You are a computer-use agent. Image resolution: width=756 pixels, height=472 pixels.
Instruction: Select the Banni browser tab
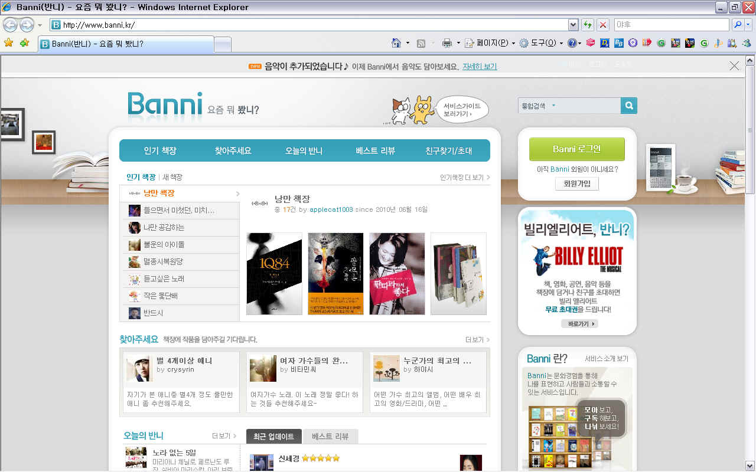[126, 44]
